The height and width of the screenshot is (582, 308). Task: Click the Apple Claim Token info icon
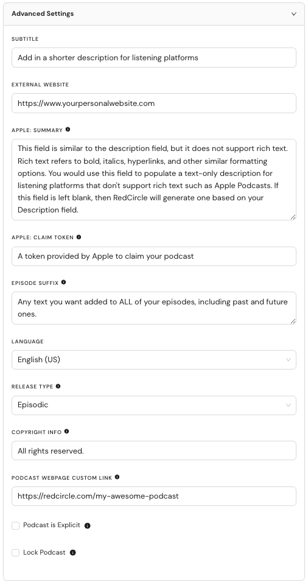pyautogui.click(x=79, y=237)
